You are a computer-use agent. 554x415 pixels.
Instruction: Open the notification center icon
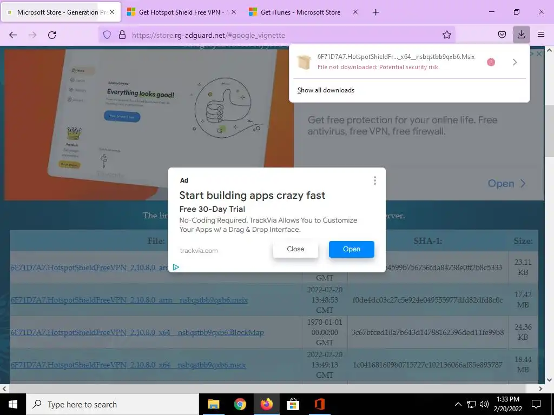click(536, 404)
